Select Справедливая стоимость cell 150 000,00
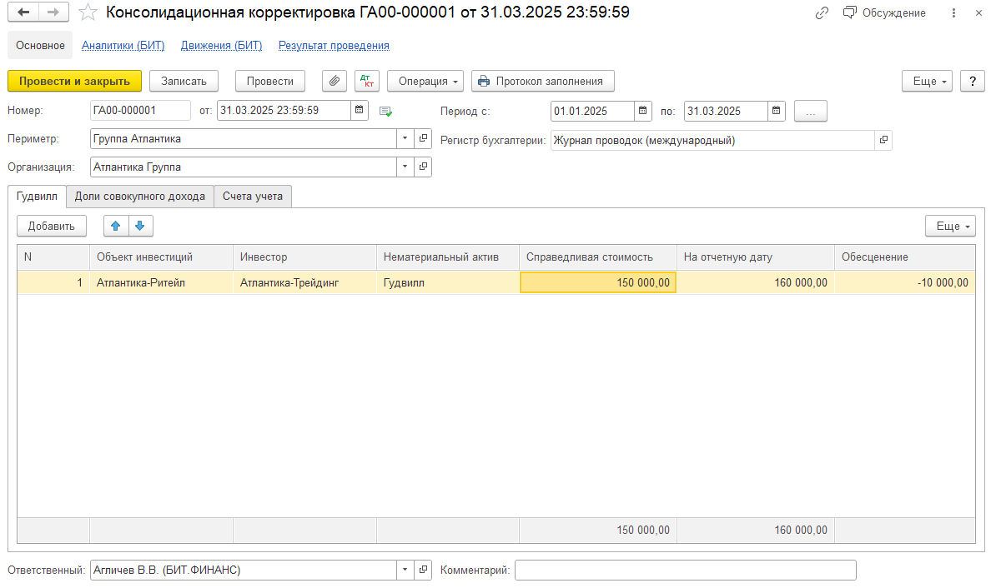Viewport: 991px width, 588px height. 597,283
